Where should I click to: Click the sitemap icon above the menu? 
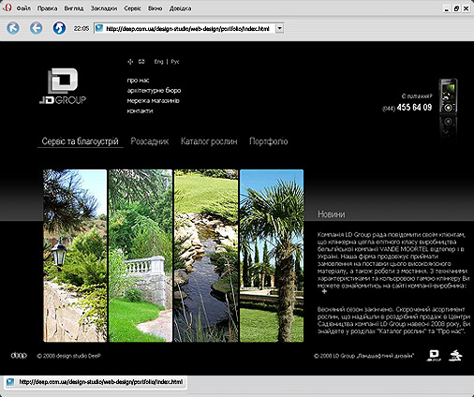(130, 62)
